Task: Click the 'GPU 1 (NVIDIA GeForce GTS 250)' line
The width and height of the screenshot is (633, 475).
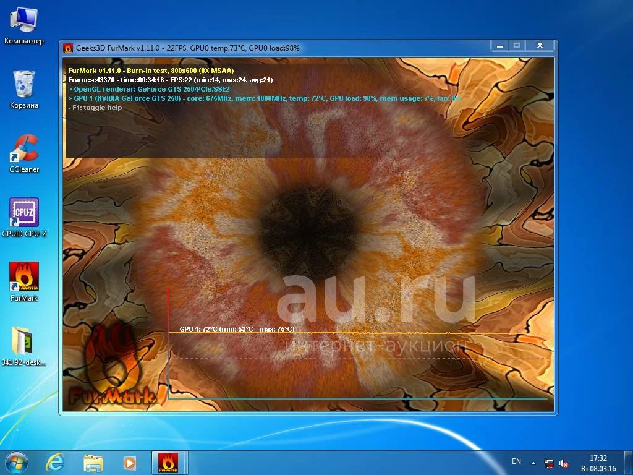Action: pos(265,98)
